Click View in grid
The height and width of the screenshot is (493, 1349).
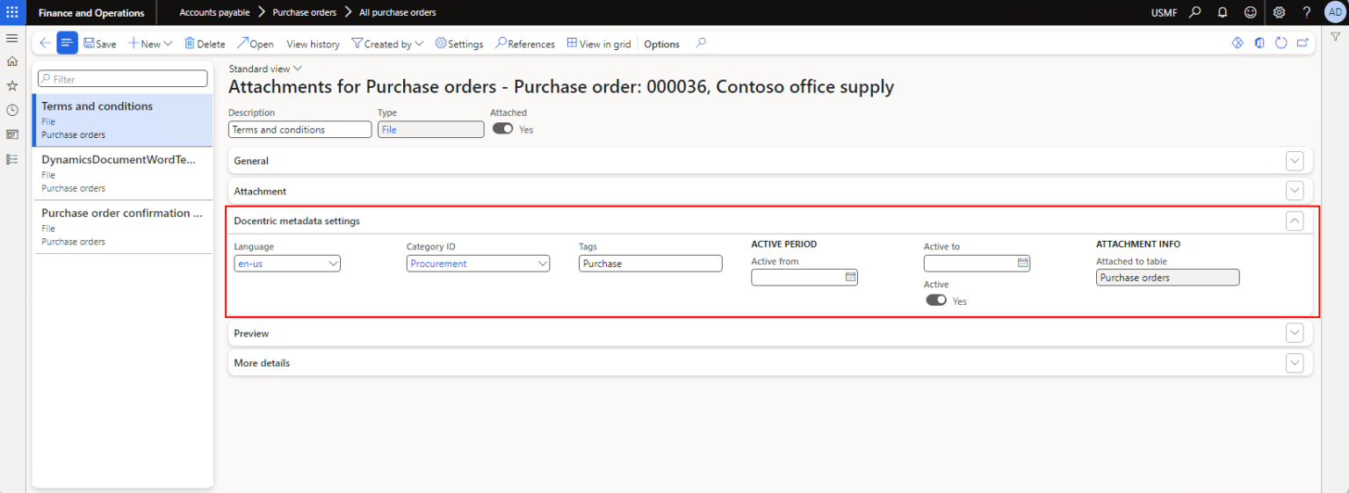click(598, 44)
